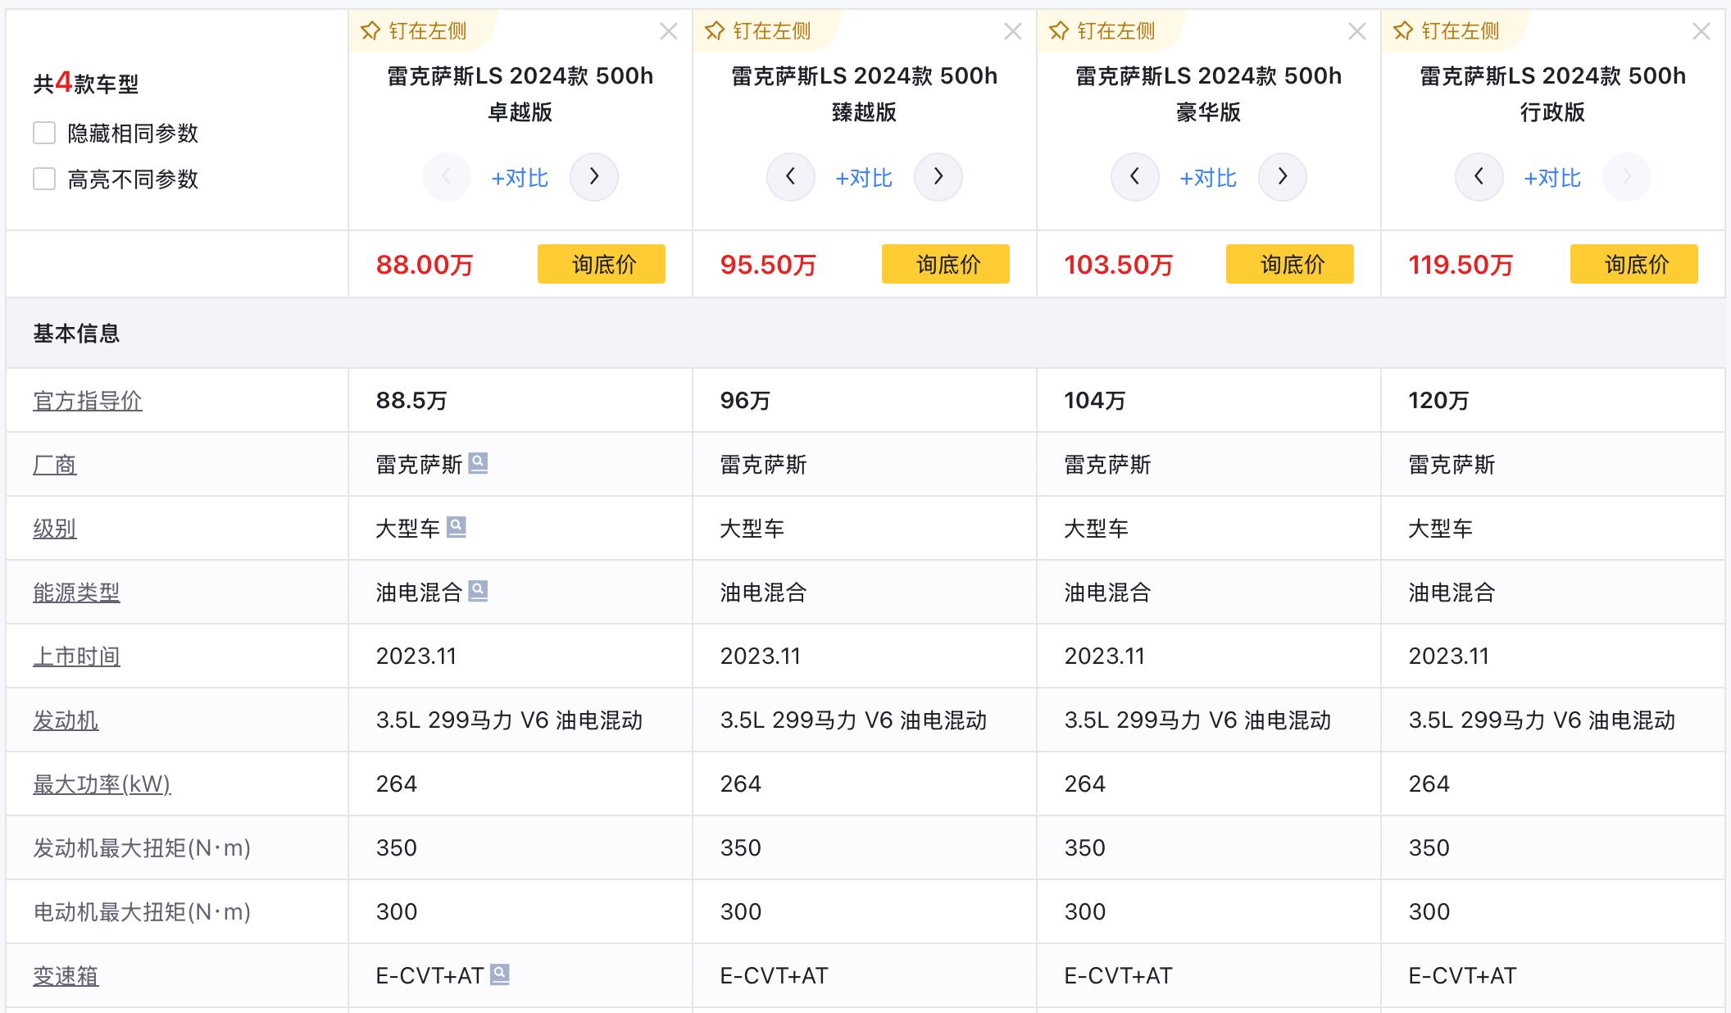Click magnifier icon beside 雷克萨斯 manufacturer
1731x1013 pixels.
click(478, 464)
